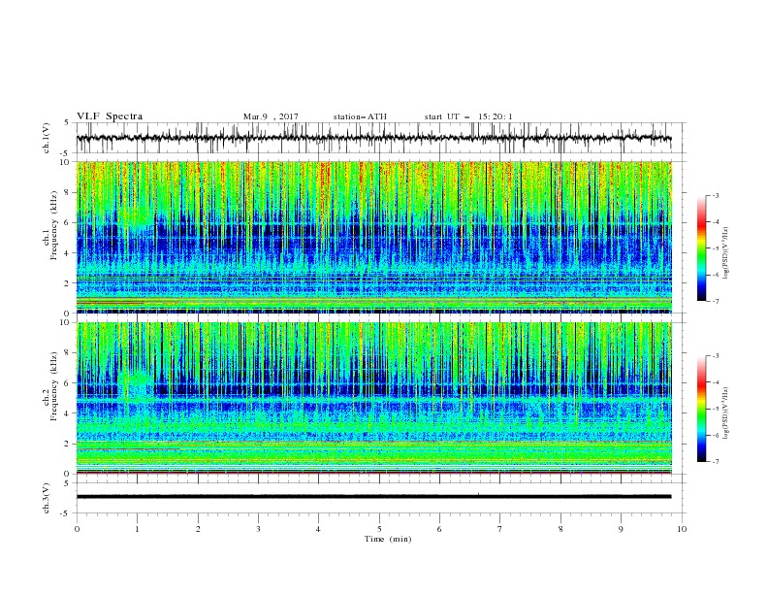
Task: Click ch.2 spectrogram frequency tick "8"
Action: point(69,353)
